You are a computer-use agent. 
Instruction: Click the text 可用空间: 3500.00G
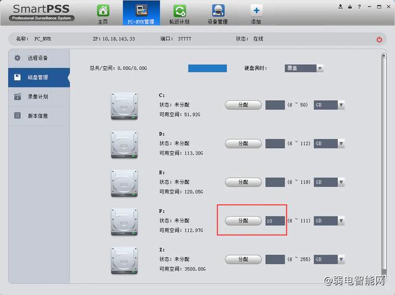coord(182,269)
